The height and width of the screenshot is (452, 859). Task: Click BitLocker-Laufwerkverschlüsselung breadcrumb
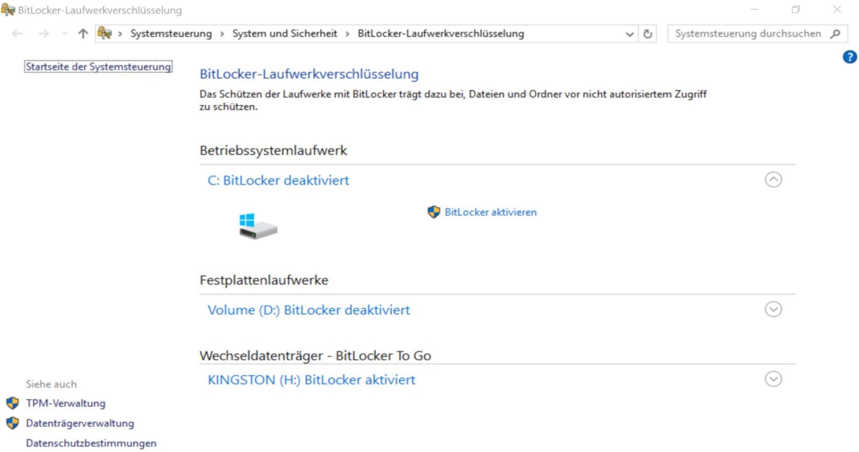click(441, 34)
